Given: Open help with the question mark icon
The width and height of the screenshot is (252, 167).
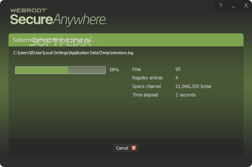Looking at the screenshot, I should click(x=221, y=6).
